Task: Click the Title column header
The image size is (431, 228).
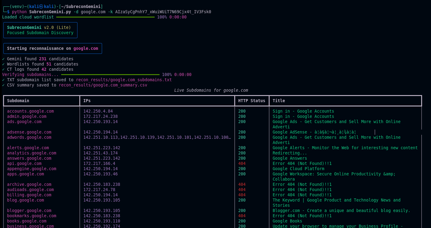Action: (x=279, y=101)
